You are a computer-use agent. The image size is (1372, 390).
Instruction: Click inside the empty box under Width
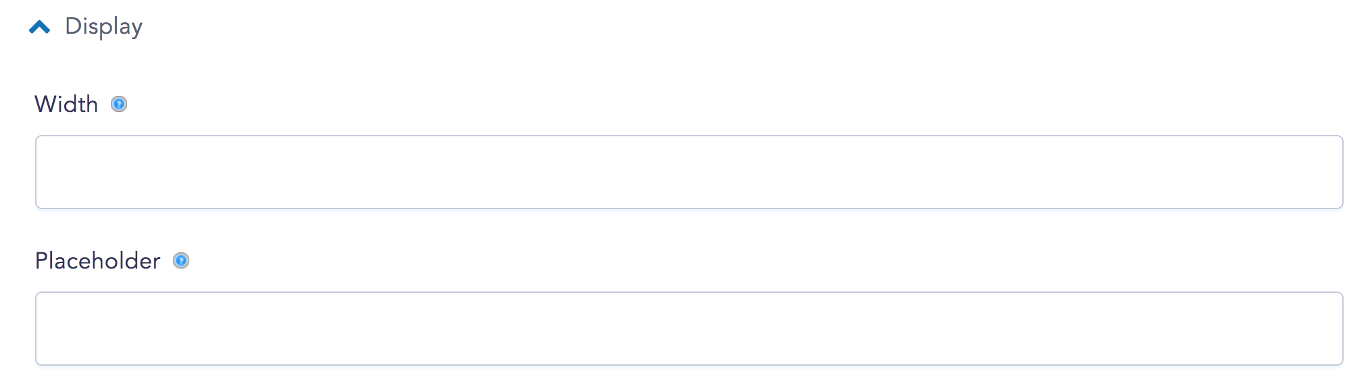pos(689,172)
